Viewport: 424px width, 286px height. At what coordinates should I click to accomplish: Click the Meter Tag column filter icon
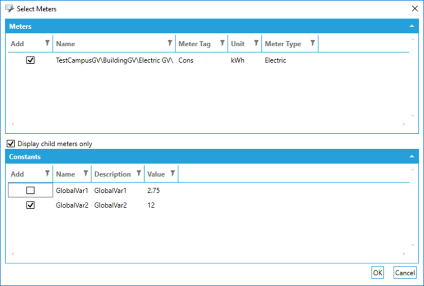coord(222,43)
